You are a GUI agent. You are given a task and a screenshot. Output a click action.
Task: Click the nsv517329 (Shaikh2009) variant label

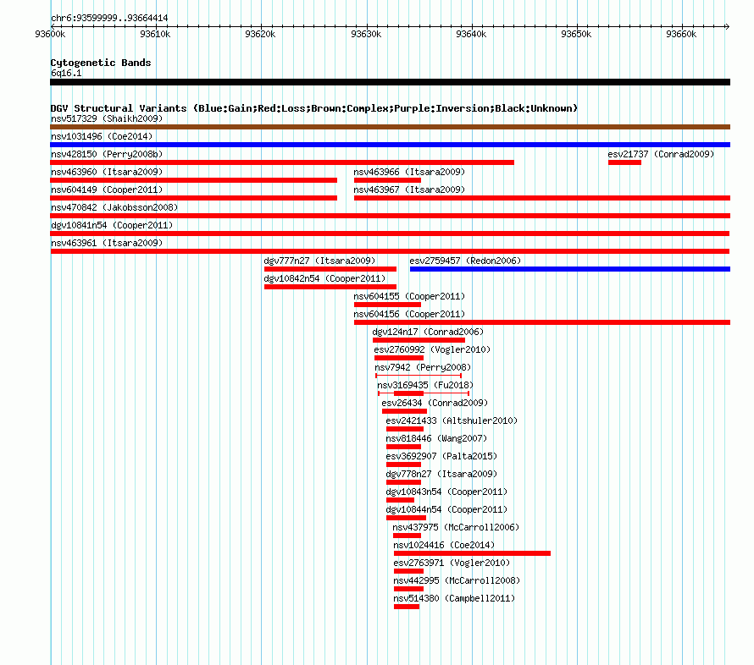pos(107,118)
